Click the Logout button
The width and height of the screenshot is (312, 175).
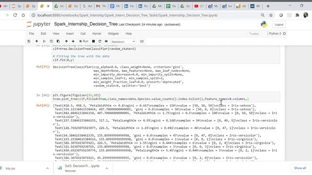click(279, 25)
